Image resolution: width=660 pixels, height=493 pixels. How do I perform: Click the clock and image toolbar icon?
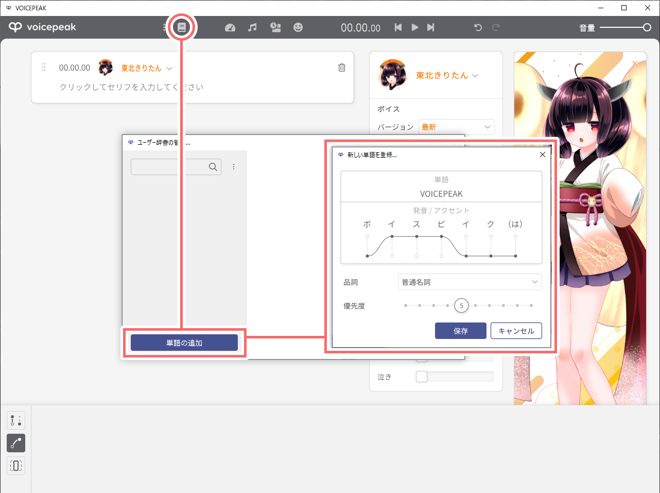[x=275, y=27]
